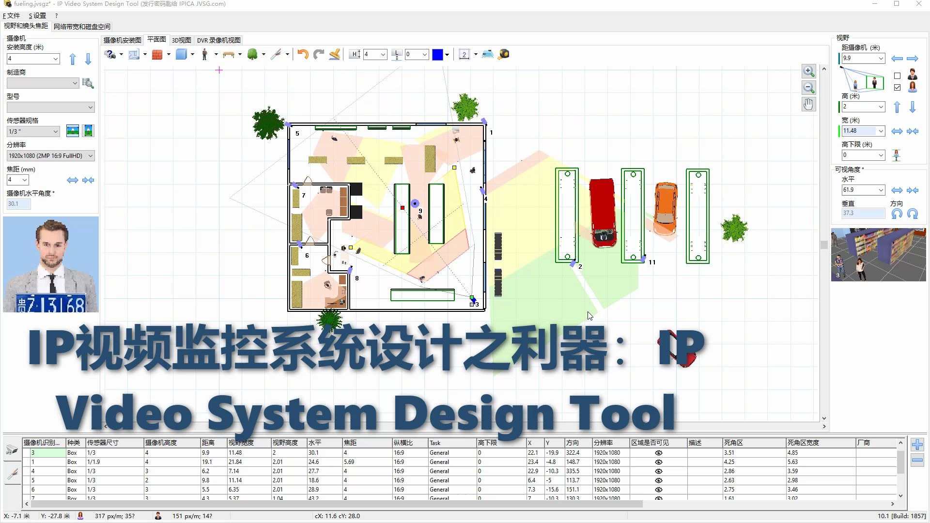Select the add camera tool
This screenshot has width=930, height=523.
[110, 54]
